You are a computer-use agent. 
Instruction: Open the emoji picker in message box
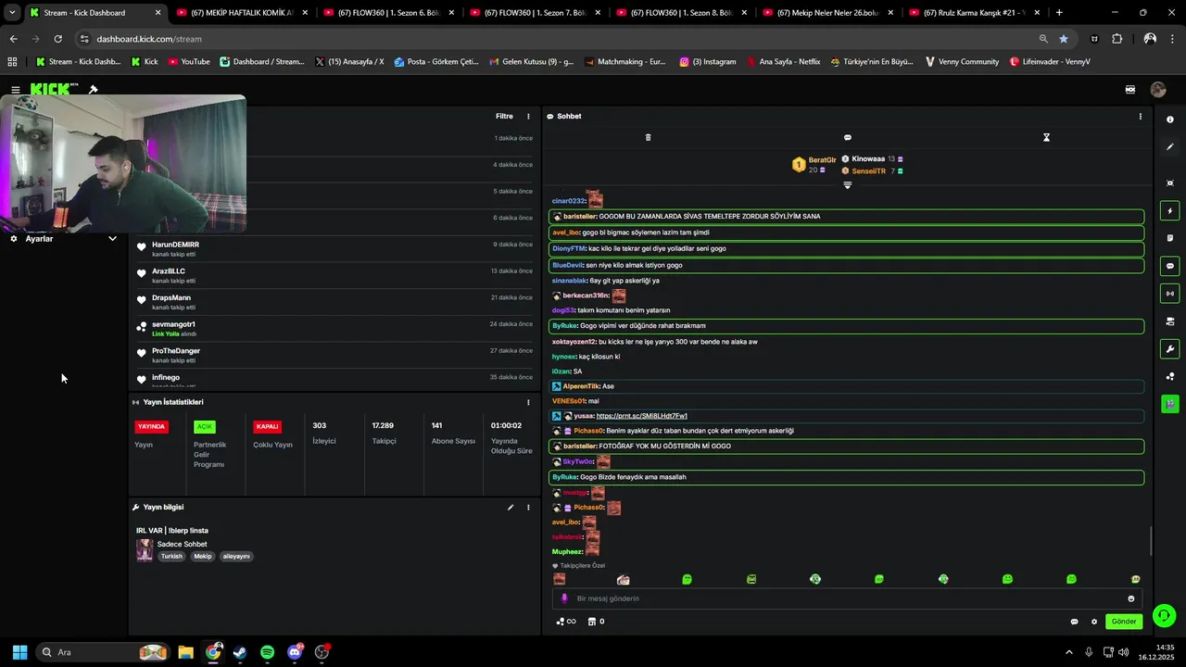pos(1130,598)
